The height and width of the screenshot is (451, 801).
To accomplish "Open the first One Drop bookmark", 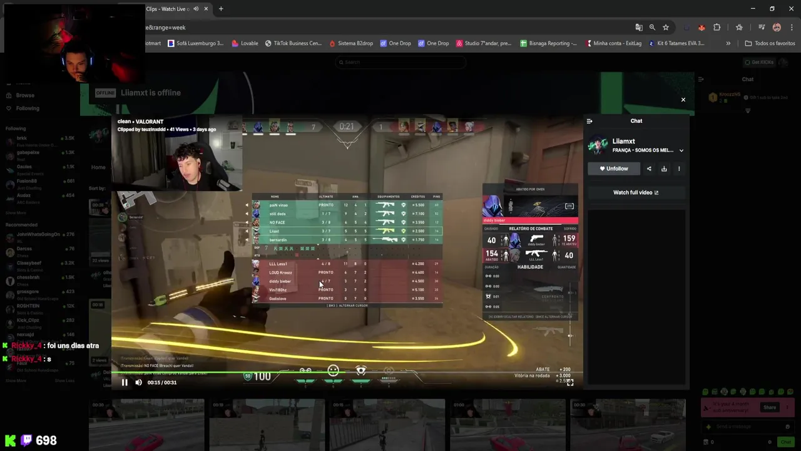I will click(395, 43).
